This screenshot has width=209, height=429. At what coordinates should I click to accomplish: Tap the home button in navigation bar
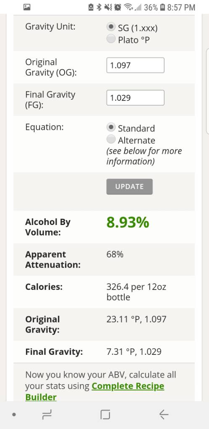pos(105,415)
